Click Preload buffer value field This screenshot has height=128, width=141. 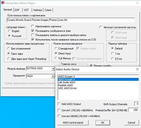tap(134, 110)
